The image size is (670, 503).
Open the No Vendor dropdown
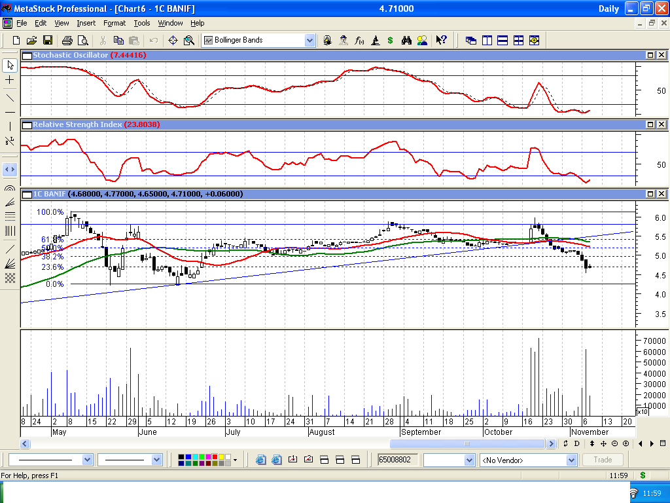(571, 460)
